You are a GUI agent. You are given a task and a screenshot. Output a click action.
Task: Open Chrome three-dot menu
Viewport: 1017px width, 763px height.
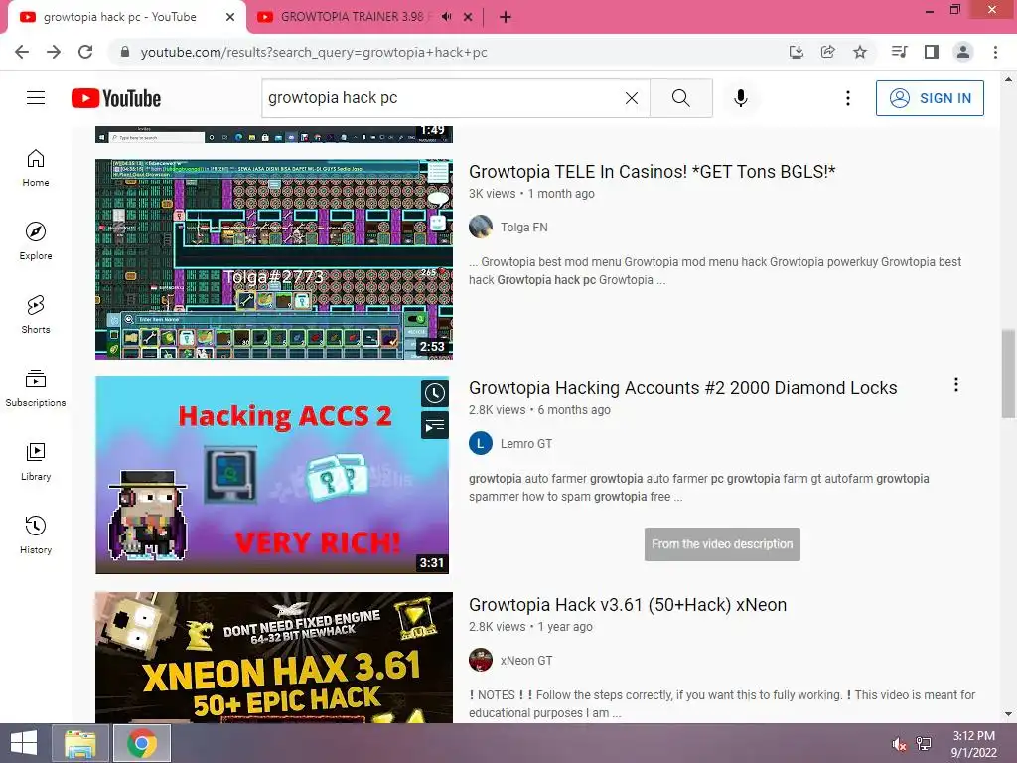tap(995, 52)
